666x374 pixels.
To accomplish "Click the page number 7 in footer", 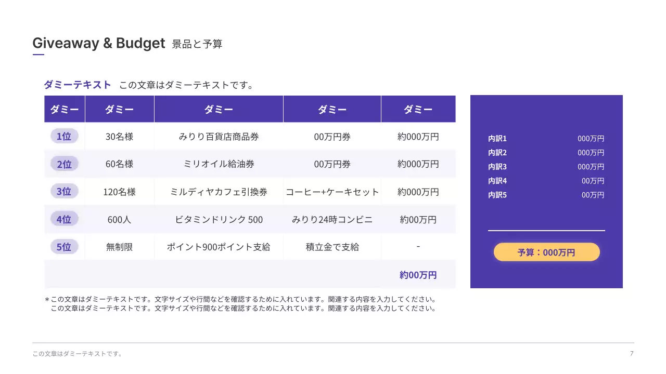I will pyautogui.click(x=631, y=354).
